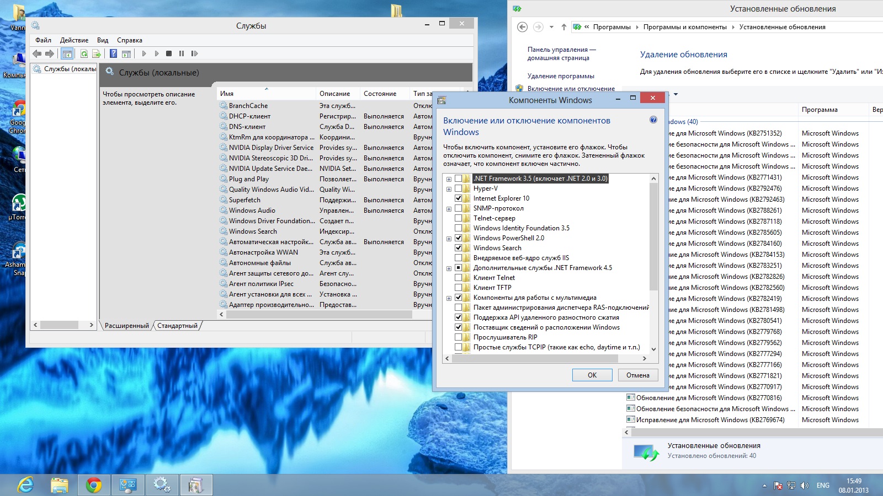Open Help via the blue question-mark toolbar icon
Screen dimensions: 883x496
113,53
